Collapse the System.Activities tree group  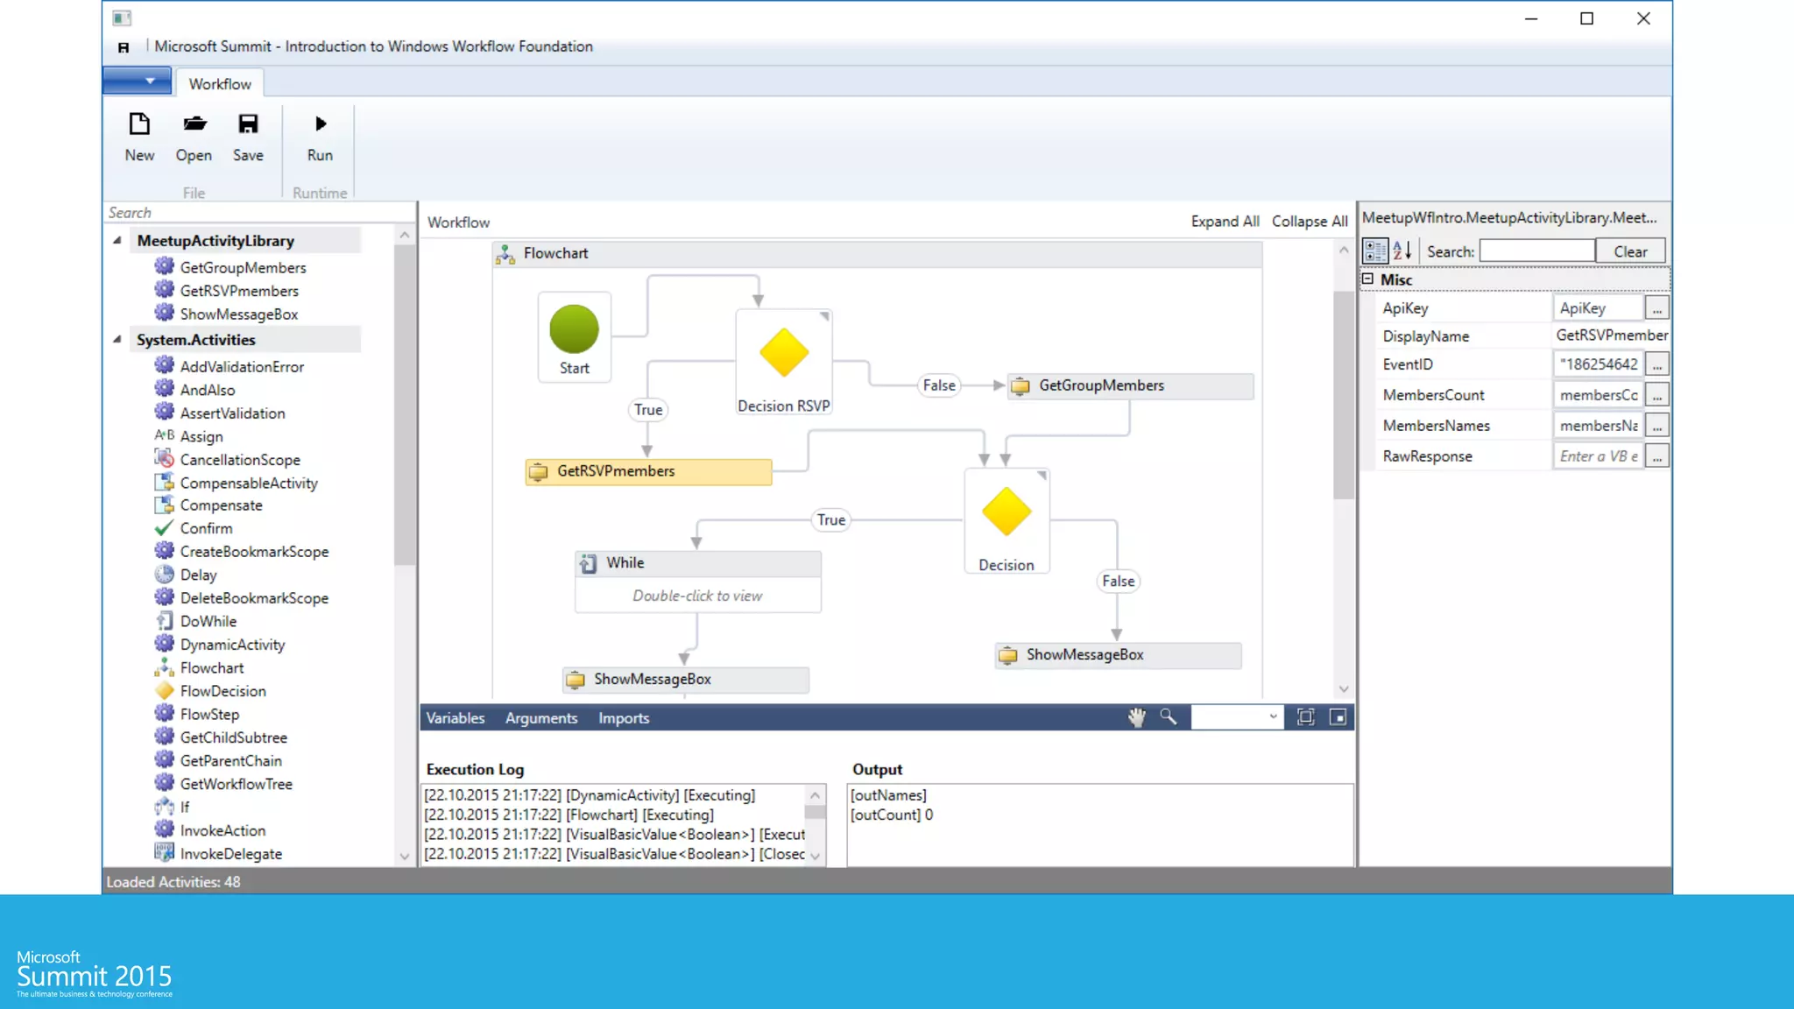[x=117, y=339]
